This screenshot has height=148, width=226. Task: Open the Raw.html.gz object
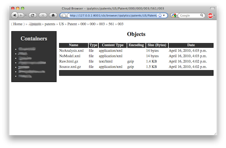pyautogui.click(x=69, y=61)
